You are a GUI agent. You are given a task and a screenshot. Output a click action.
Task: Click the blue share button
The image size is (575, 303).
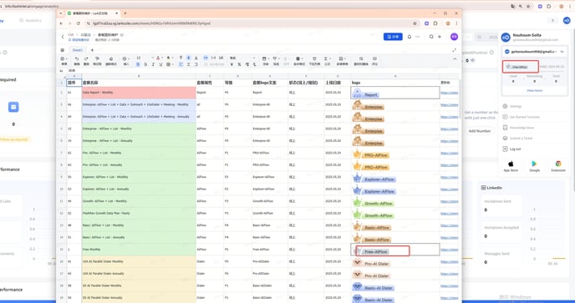pyautogui.click(x=393, y=37)
